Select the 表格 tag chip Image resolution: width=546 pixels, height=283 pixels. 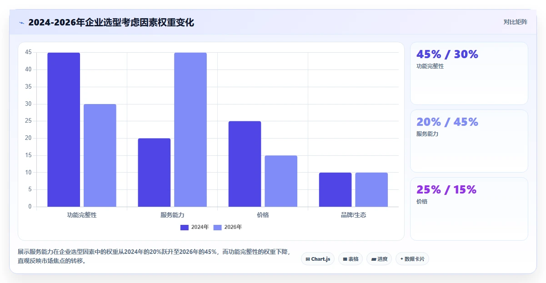tap(351, 259)
